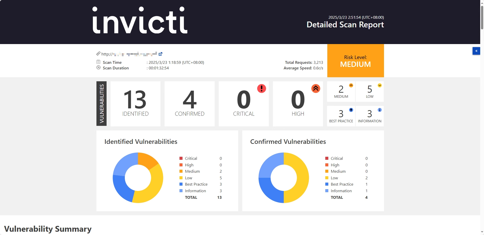
Task: Click the Best Practice label in Confirmed legend
Action: 342,184
